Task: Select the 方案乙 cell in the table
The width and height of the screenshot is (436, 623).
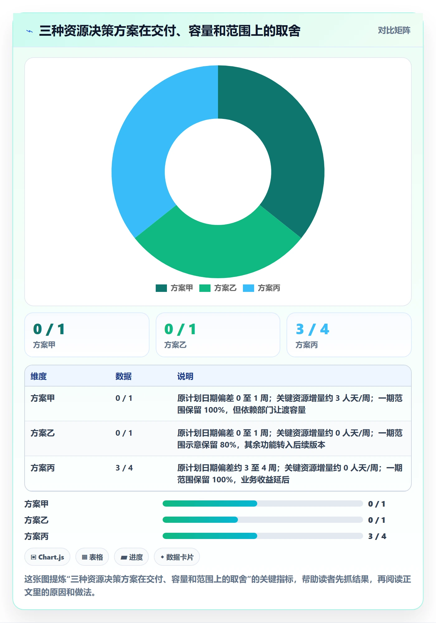Action: (43, 433)
